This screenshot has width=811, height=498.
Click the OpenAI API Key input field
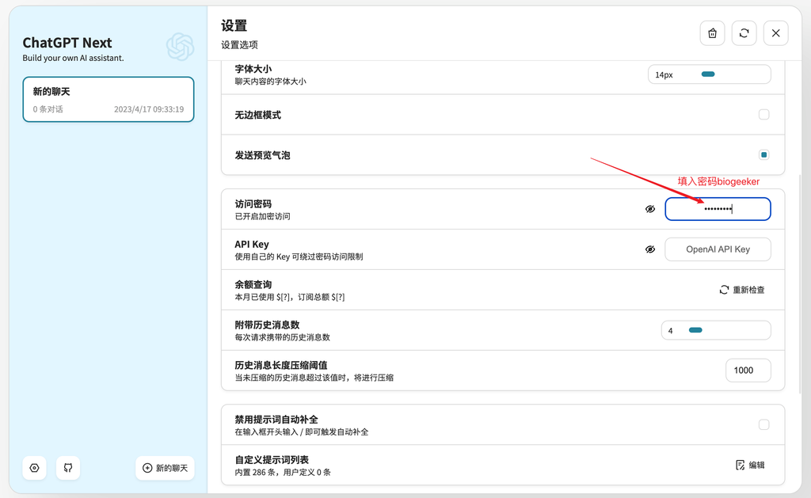(x=718, y=249)
